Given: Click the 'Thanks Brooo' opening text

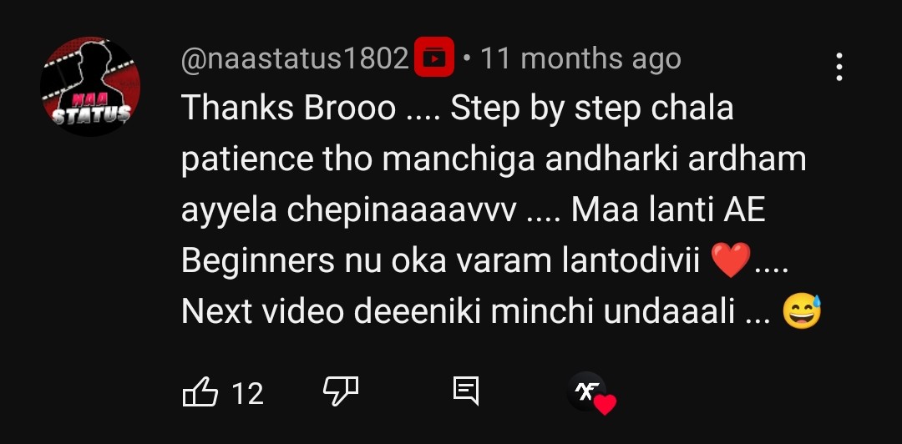Looking at the screenshot, I should 289,108.
